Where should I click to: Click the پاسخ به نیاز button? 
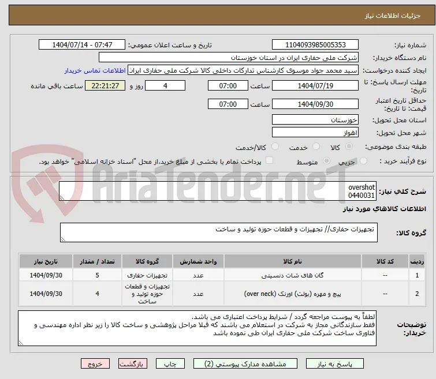335,364
